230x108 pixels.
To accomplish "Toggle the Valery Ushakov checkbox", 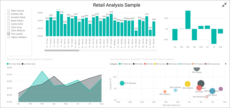I will pos(9,37).
